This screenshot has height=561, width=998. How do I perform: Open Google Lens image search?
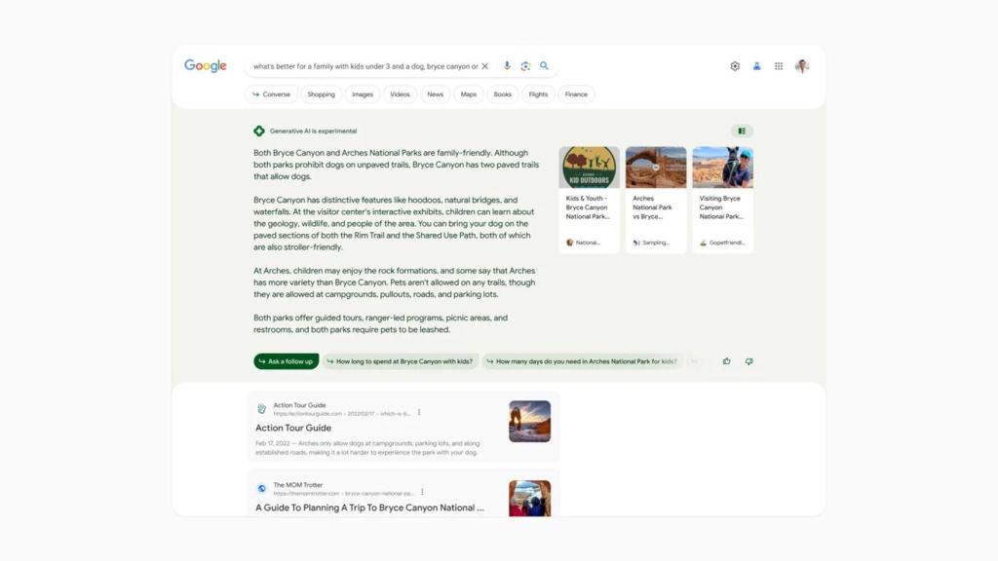tap(525, 65)
